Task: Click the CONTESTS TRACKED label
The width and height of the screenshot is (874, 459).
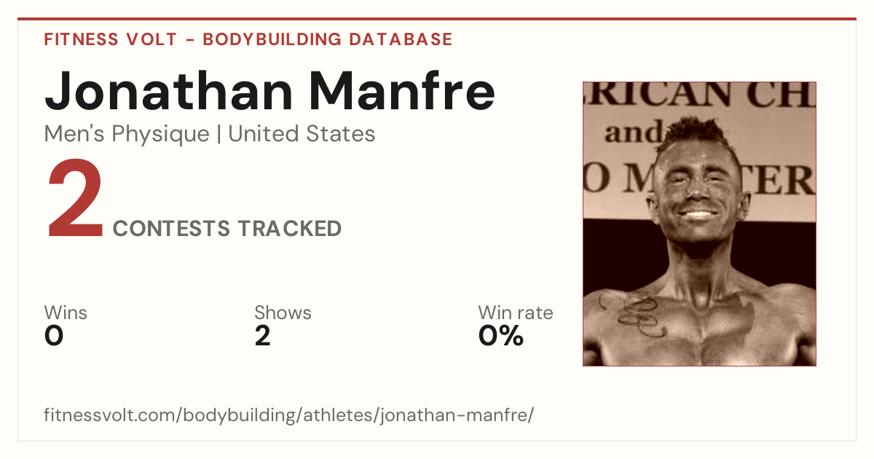Action: [227, 229]
